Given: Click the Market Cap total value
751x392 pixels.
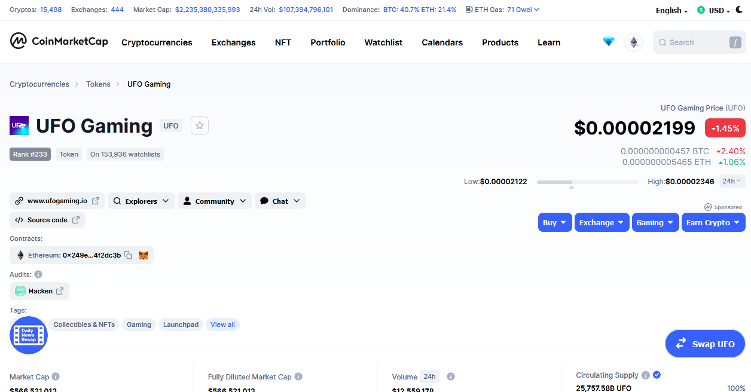Looking at the screenshot, I should coord(207,10).
